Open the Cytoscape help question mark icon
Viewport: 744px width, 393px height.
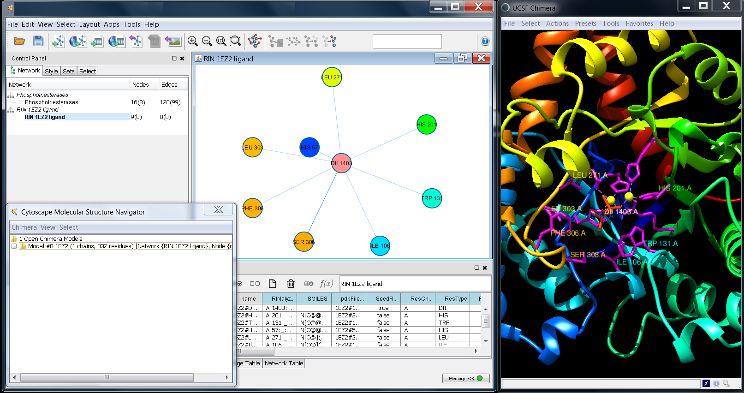(x=485, y=42)
